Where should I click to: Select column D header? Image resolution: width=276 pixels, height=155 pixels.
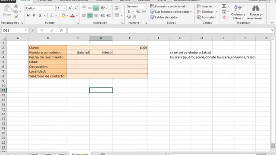point(101,38)
